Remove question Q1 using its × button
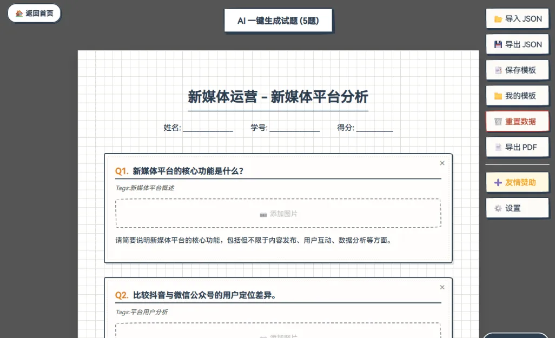The height and width of the screenshot is (338, 555). pos(442,163)
